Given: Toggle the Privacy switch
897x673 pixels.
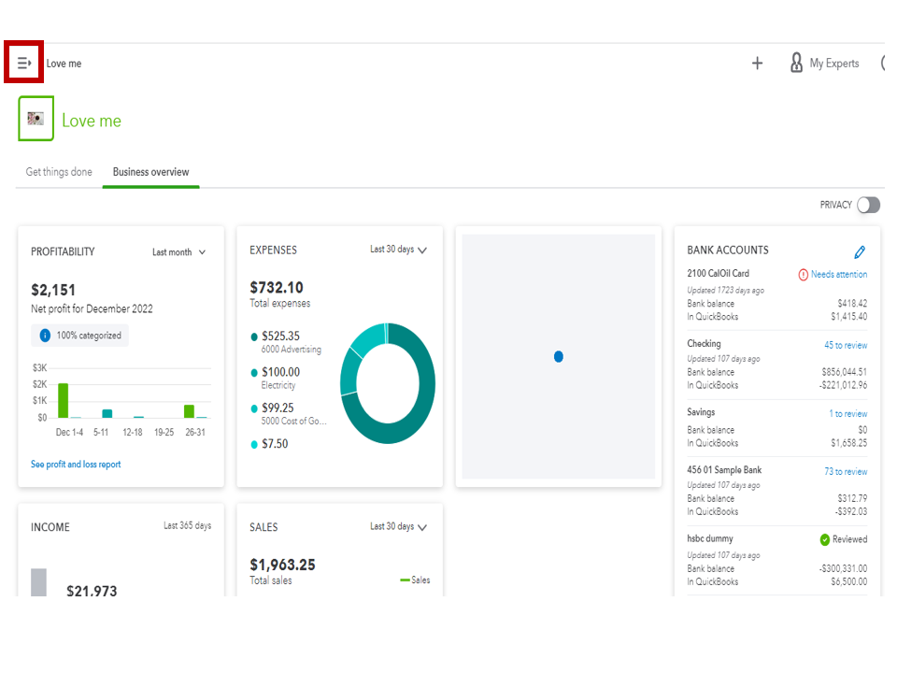Looking at the screenshot, I should [x=868, y=205].
